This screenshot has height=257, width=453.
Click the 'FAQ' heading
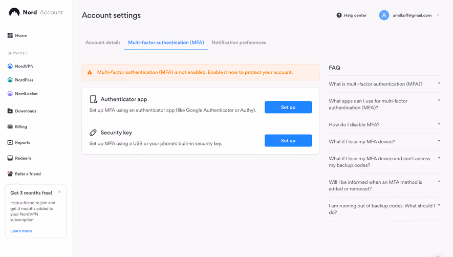click(334, 68)
